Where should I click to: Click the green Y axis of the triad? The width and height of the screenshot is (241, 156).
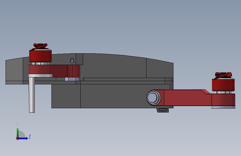(x=18, y=133)
